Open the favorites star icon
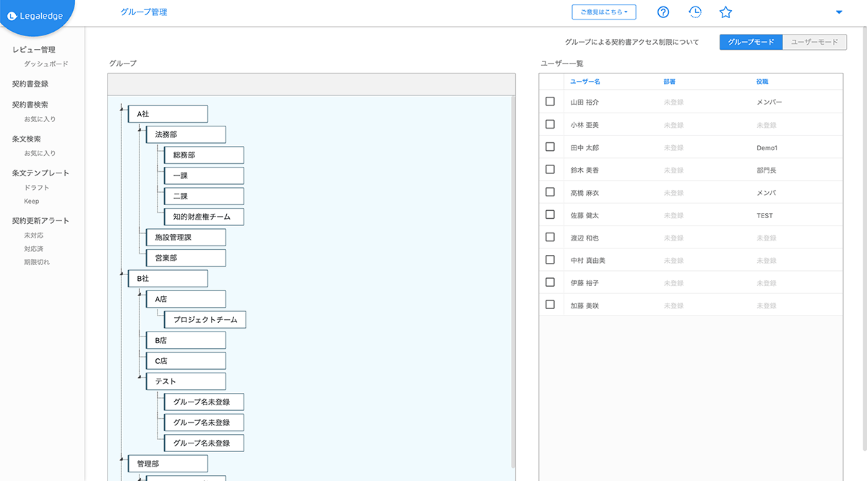 pos(726,12)
